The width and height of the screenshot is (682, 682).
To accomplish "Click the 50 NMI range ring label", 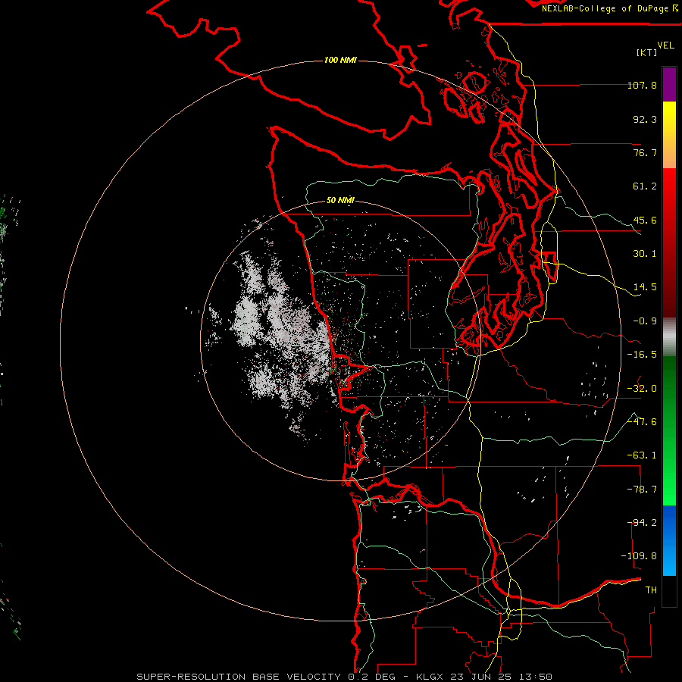I will tap(340, 200).
